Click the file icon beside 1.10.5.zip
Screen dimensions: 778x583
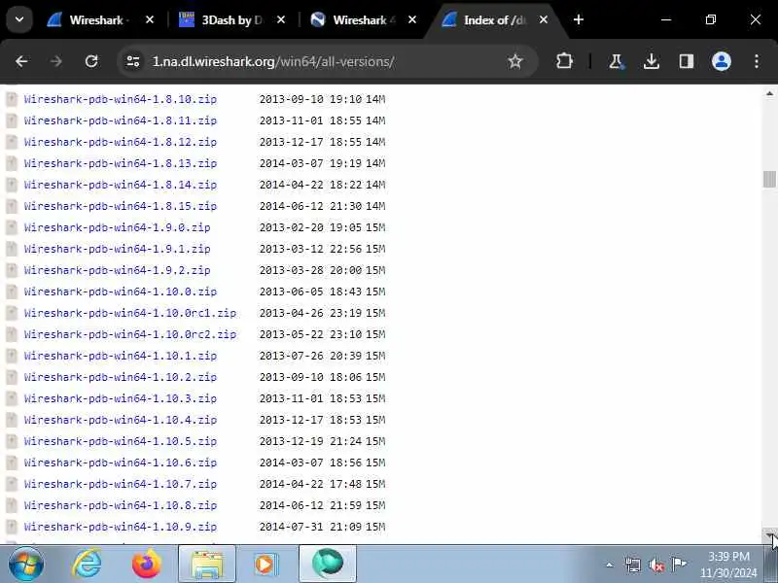(12, 441)
